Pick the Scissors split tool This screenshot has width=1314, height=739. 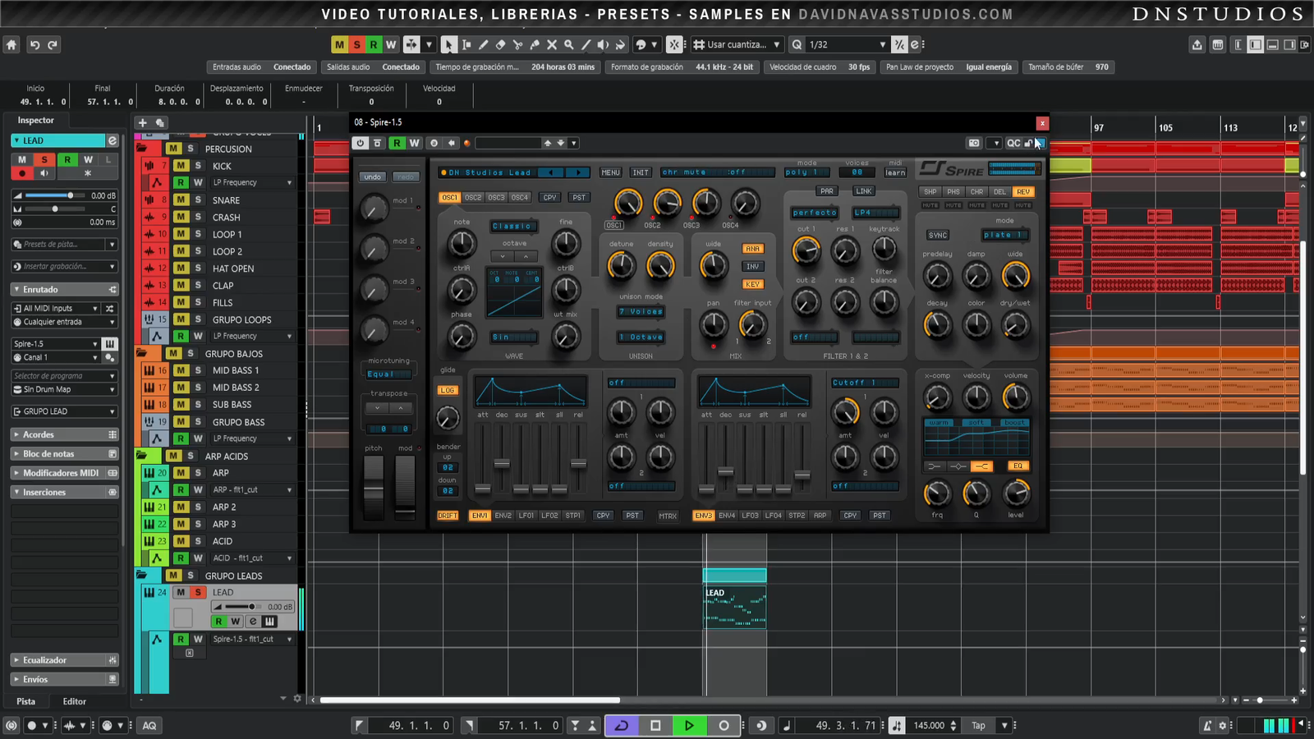(517, 44)
